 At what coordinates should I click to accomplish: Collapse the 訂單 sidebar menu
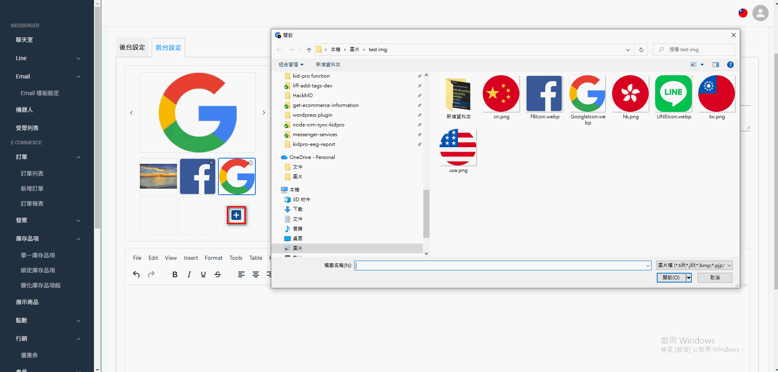point(78,157)
